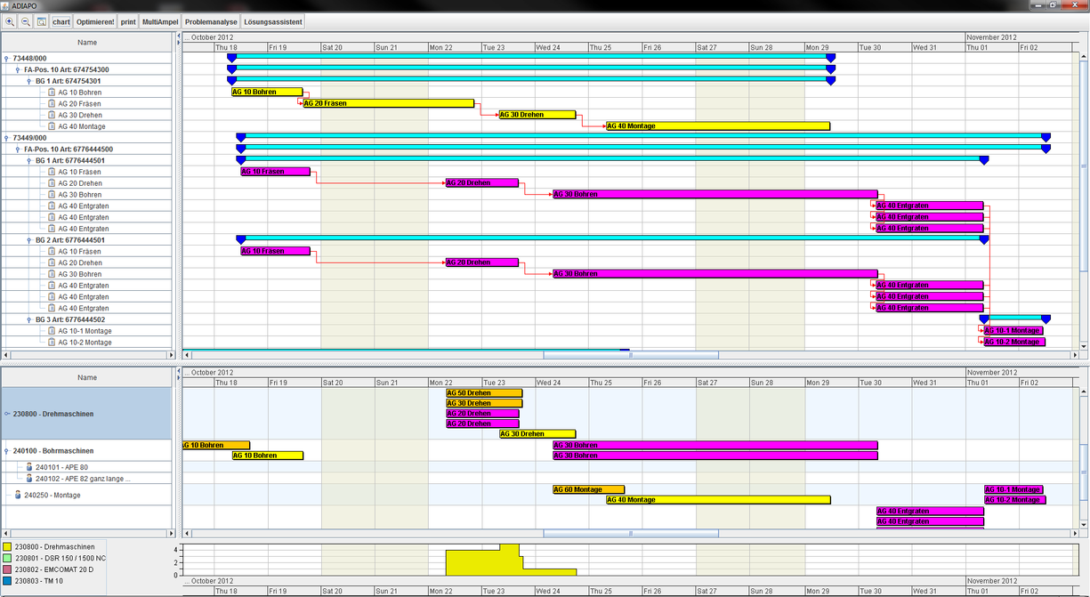The width and height of the screenshot is (1090, 597).
Task: Select the yellow AG 40 Montage Gantt bar
Action: [717, 126]
